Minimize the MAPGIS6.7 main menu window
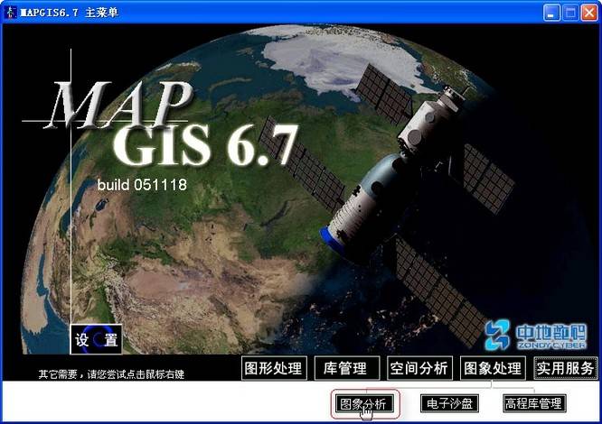Viewport: 602px width, 424px height. (x=551, y=13)
